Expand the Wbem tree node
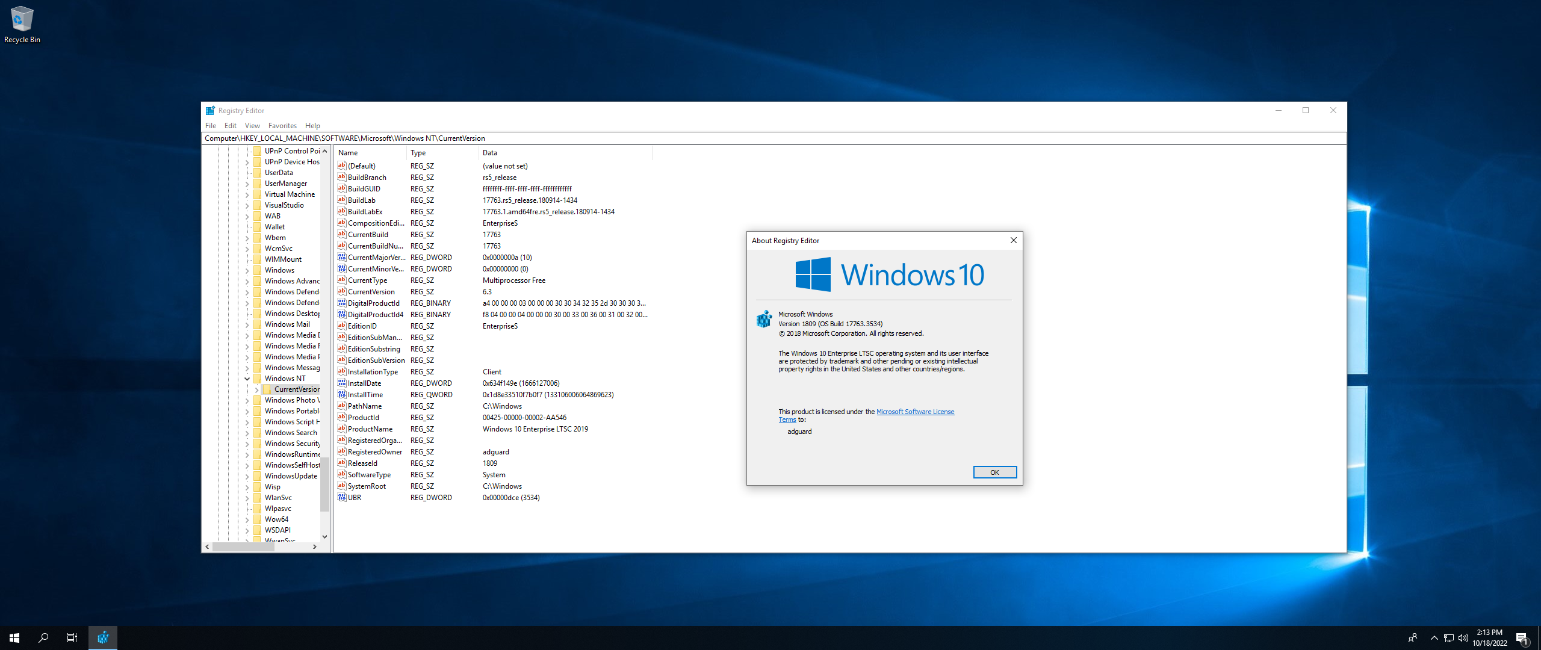Viewport: 1541px width, 650px height. [247, 238]
